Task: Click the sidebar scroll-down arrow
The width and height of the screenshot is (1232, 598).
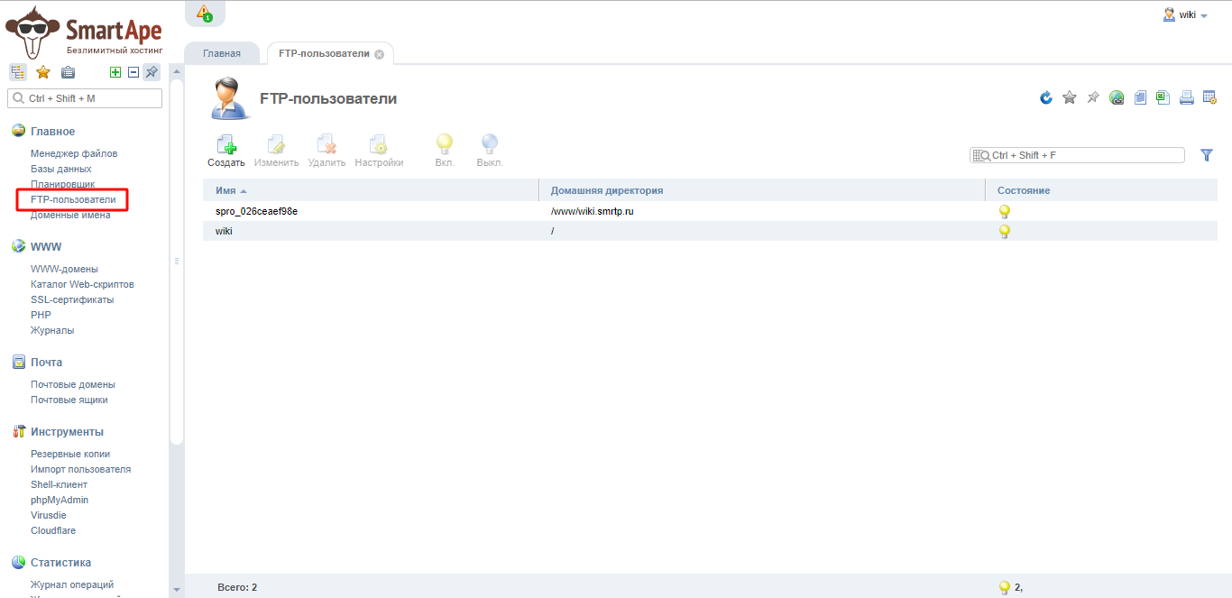Action: [177, 589]
